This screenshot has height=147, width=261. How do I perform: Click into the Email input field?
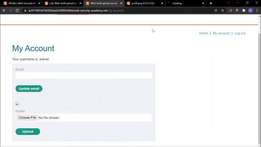point(84,75)
